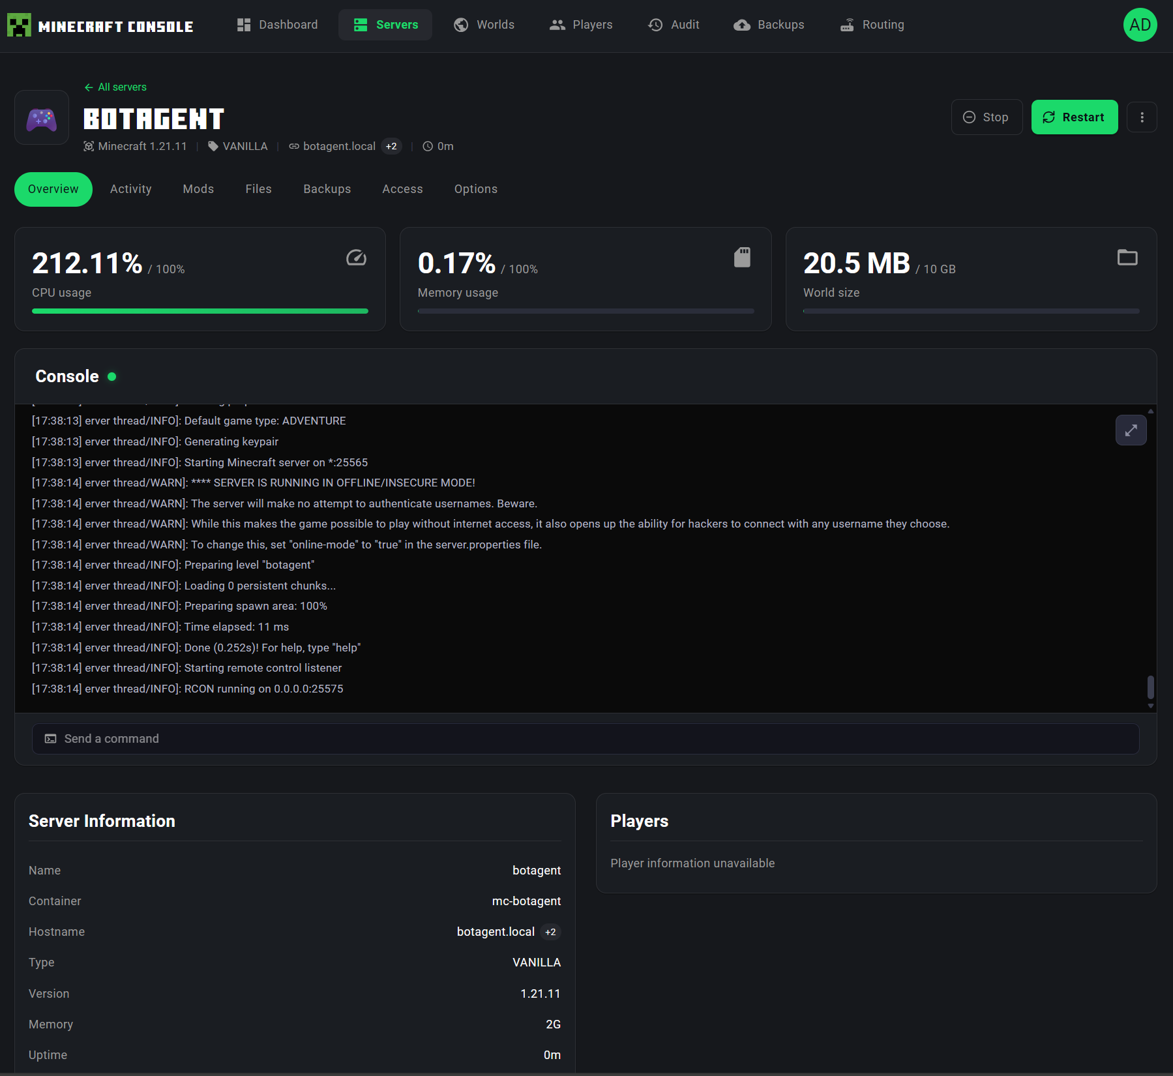Click the 0.17% memory value
The image size is (1173, 1076).
pyautogui.click(x=457, y=263)
